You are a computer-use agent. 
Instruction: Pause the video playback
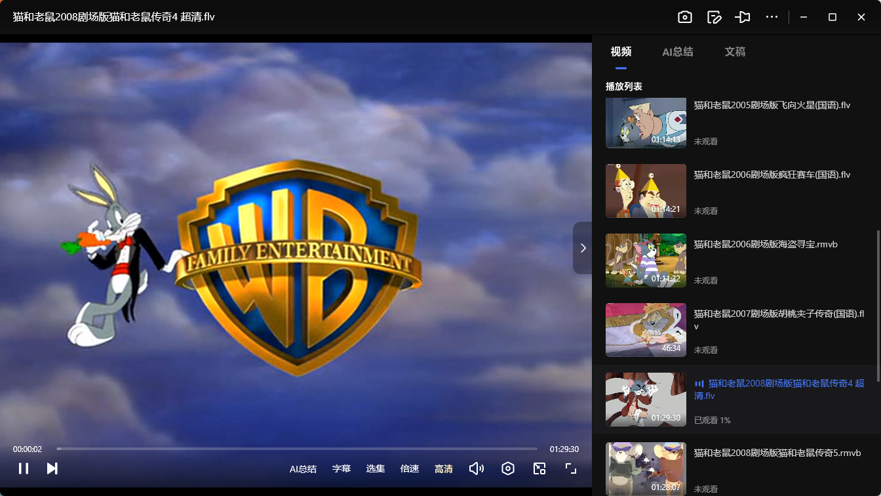(x=24, y=468)
